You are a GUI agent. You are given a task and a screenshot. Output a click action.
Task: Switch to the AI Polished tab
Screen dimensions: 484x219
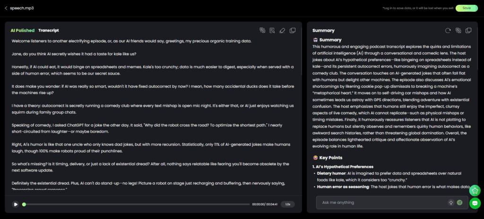tap(22, 30)
